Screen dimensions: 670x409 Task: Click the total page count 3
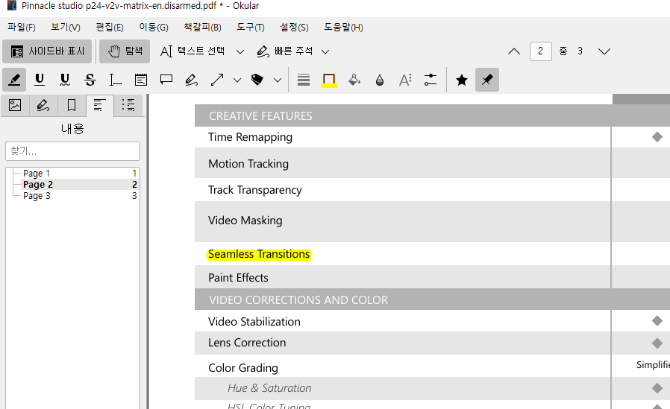(x=580, y=51)
